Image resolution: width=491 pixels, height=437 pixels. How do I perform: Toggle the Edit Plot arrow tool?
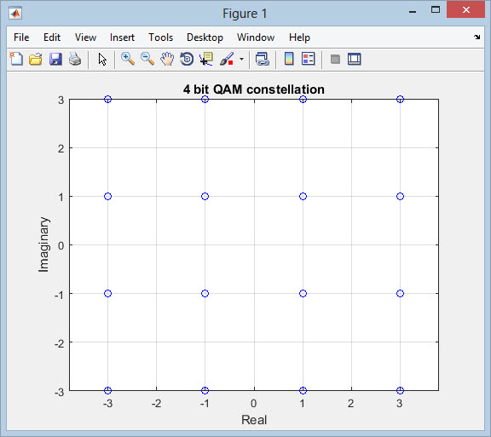(x=102, y=59)
